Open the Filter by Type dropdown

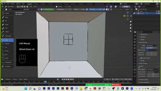tap(151, 50)
